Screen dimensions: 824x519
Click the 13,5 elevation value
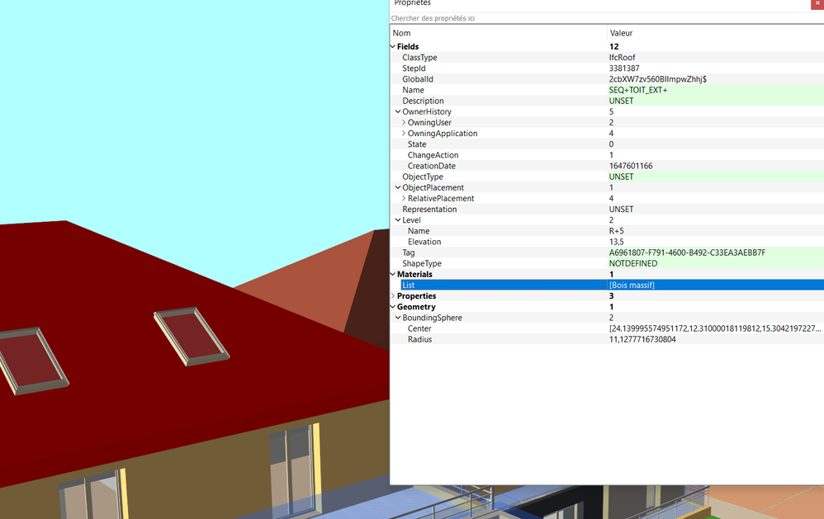point(617,242)
